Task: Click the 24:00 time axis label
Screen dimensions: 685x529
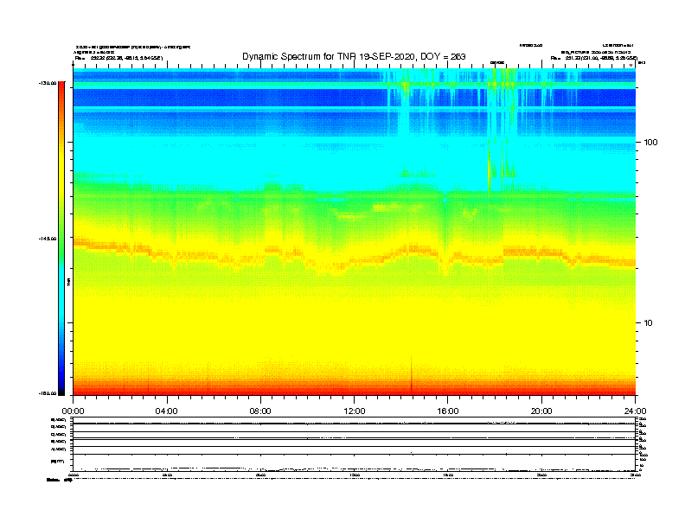Action: (x=635, y=411)
